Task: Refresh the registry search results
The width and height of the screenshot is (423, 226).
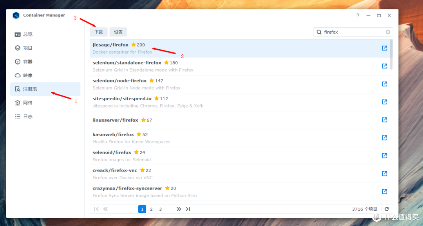Action: (387, 209)
